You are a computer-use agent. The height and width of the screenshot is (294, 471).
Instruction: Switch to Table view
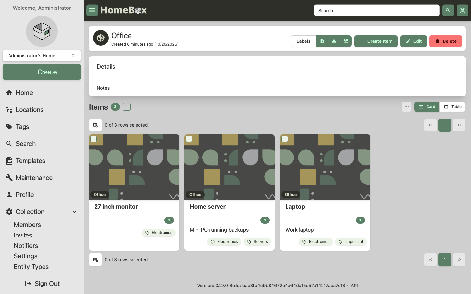click(452, 107)
